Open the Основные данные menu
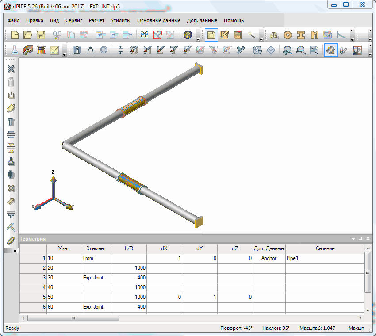This screenshot has width=376, height=336. tap(158, 20)
